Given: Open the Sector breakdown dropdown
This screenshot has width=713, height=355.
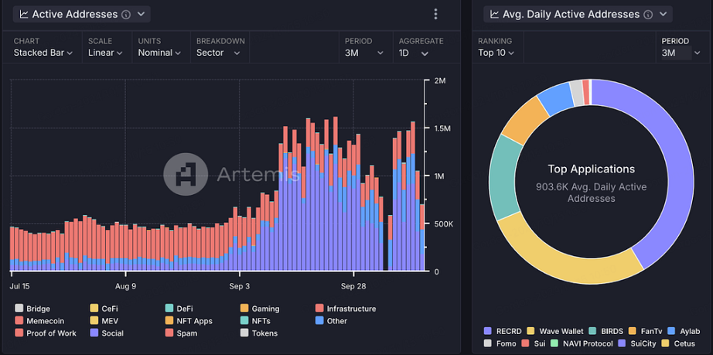Looking at the screenshot, I should [218, 53].
